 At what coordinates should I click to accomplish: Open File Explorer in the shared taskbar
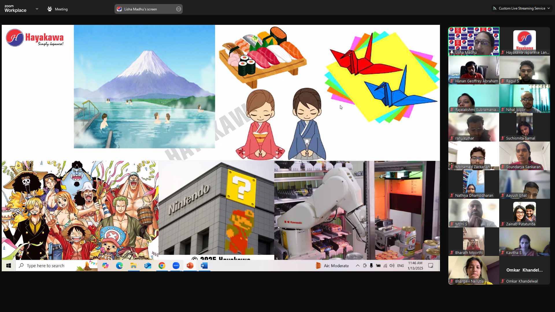(x=134, y=265)
